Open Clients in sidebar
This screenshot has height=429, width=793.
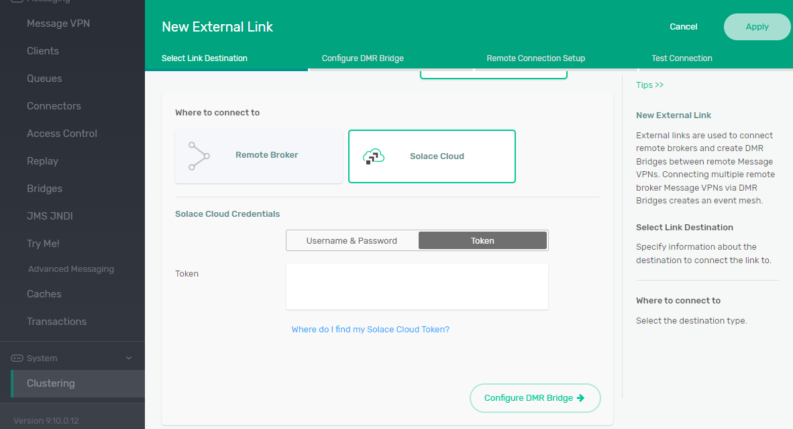click(x=43, y=51)
